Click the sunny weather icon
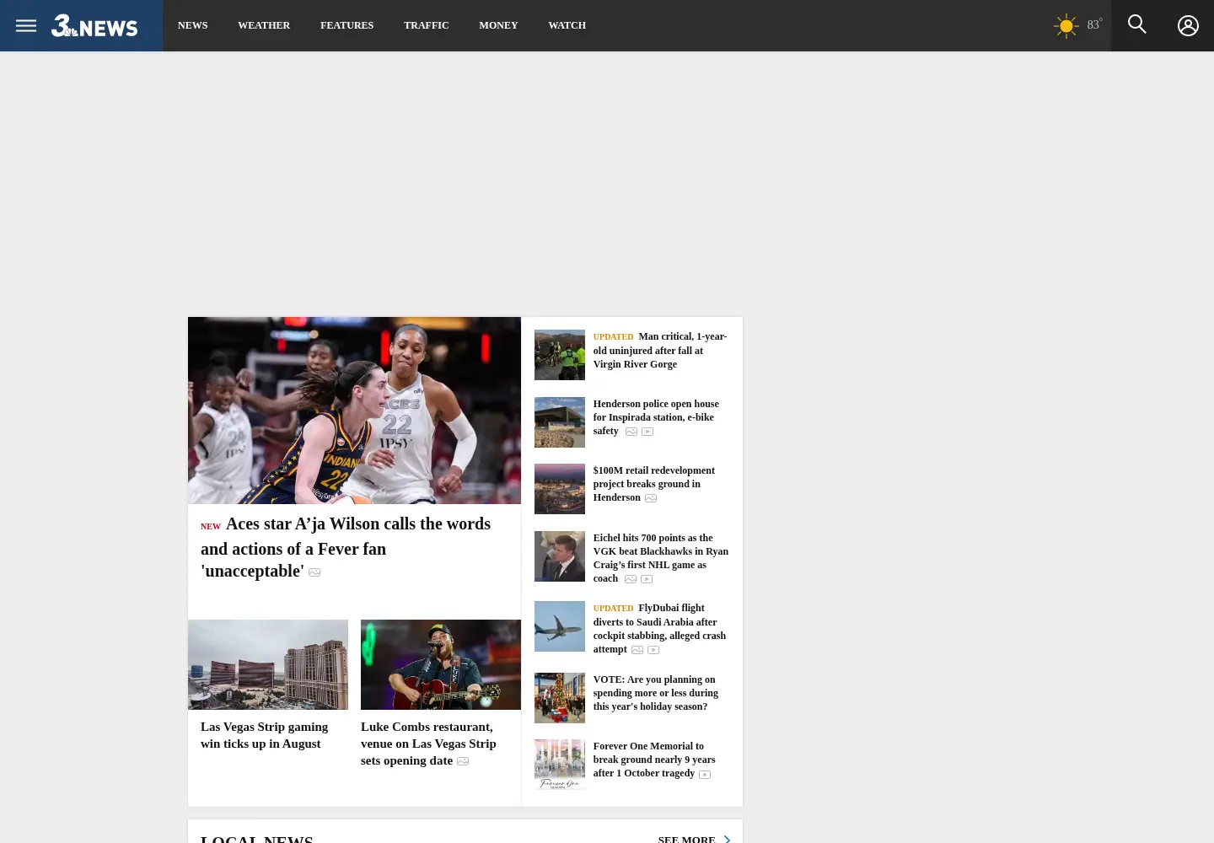Screen dimensions: 1214x843 pos(1066,26)
